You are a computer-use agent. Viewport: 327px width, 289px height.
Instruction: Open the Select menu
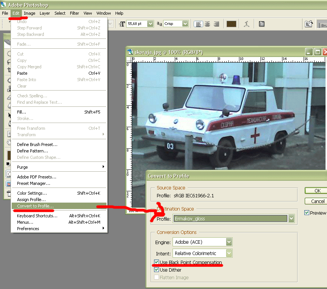click(60, 13)
